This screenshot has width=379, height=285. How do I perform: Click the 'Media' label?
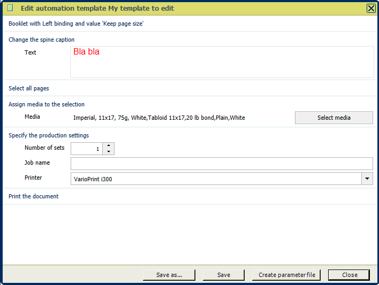click(x=32, y=117)
